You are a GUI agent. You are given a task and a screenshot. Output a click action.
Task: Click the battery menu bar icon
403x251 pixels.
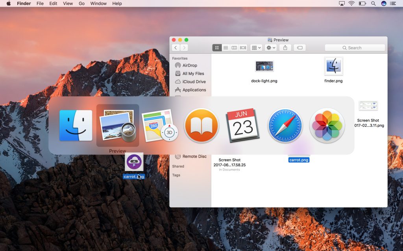[362, 4]
